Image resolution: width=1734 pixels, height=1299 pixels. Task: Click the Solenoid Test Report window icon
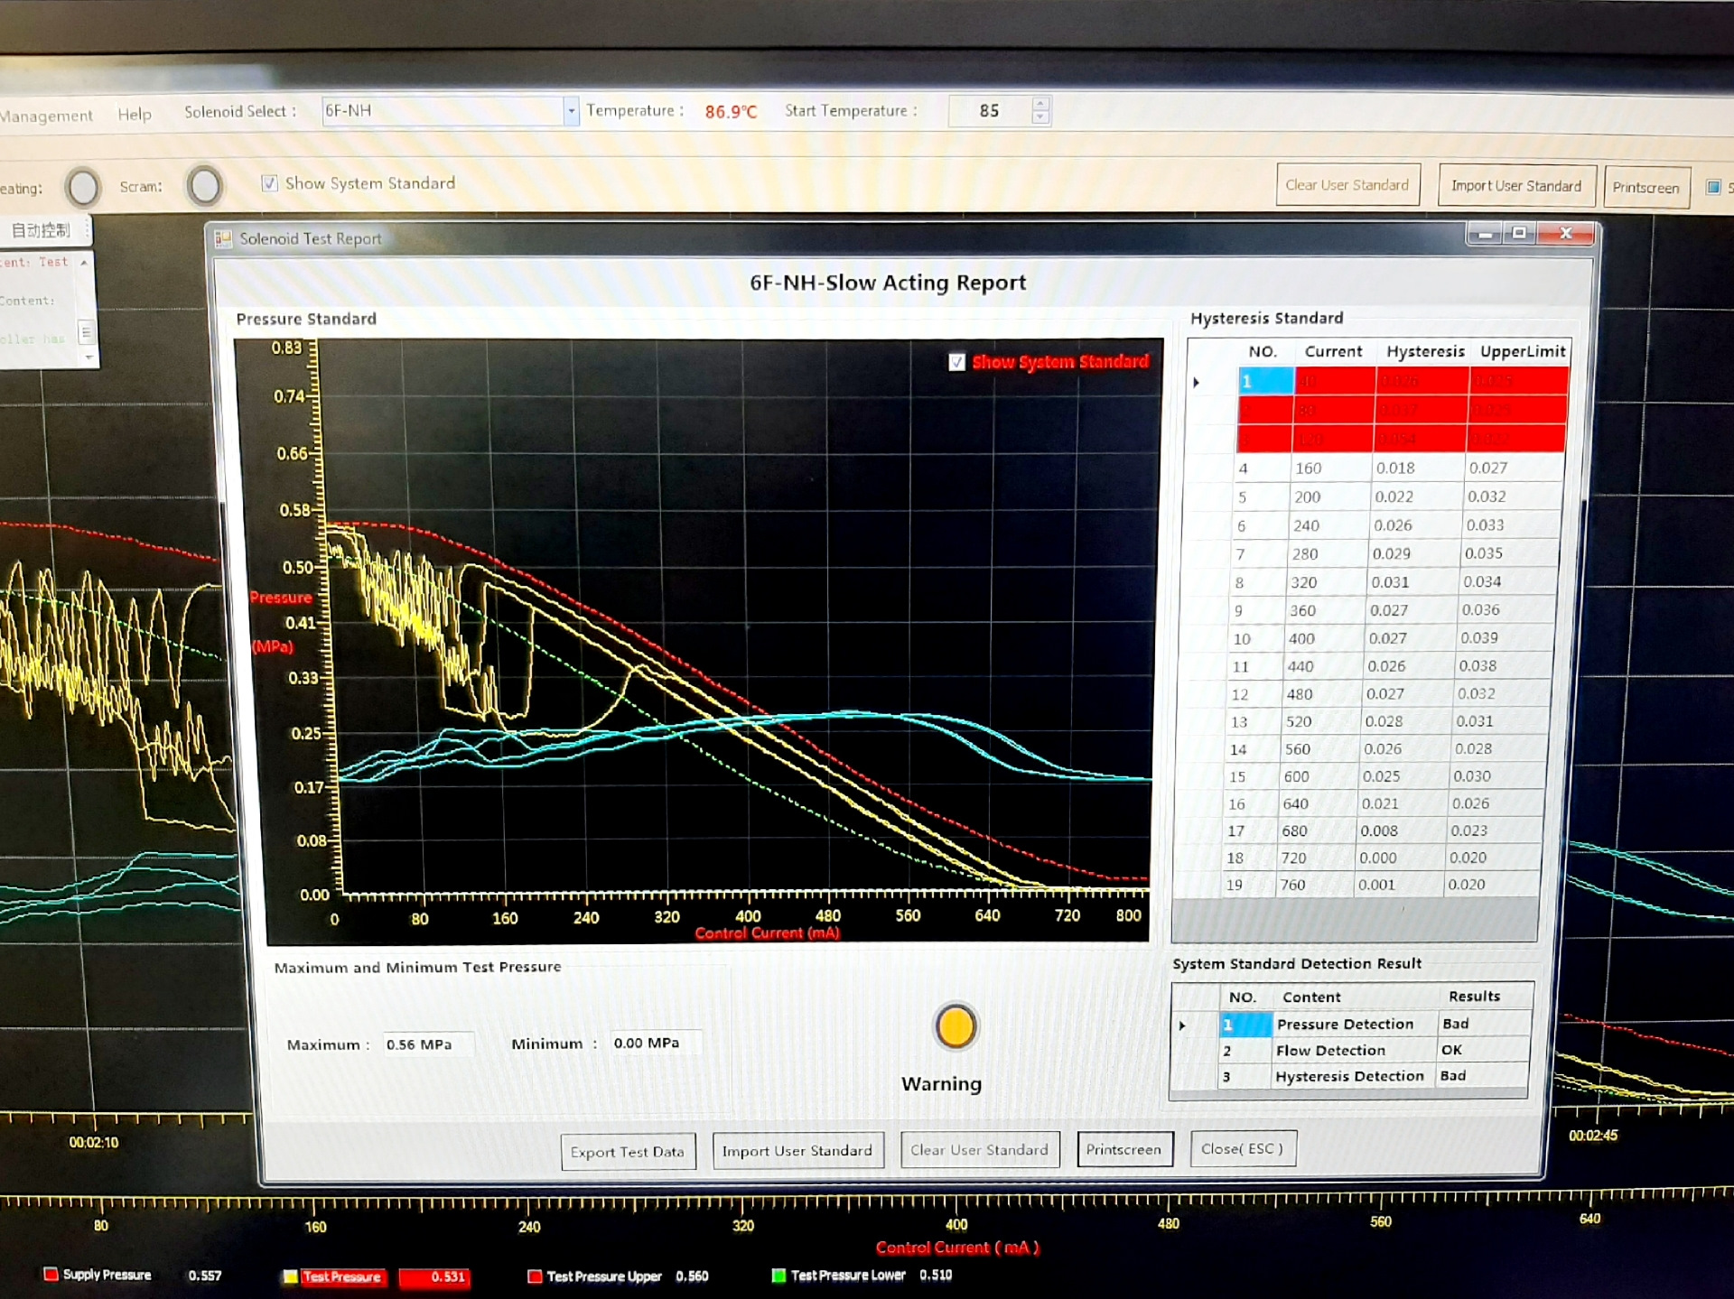pos(223,238)
